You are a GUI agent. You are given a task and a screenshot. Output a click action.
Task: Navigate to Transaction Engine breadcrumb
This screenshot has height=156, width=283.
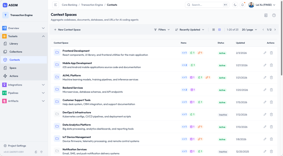(92, 5)
